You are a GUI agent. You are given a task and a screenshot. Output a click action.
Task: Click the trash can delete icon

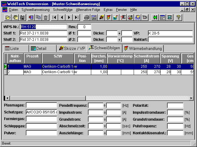pos(45,18)
